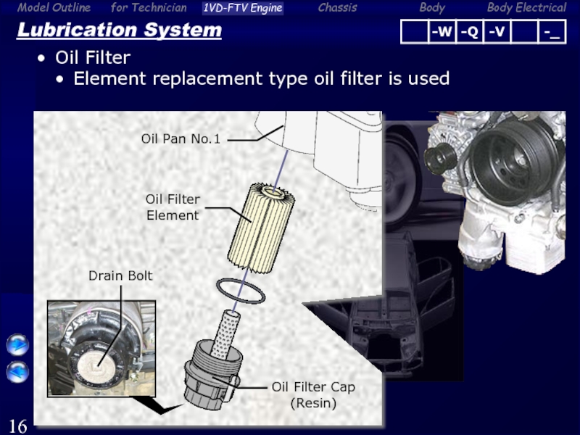This screenshot has width=580, height=435.
Task: Click 'Element replacement type oil filter is used'
Action: pyautogui.click(x=262, y=79)
